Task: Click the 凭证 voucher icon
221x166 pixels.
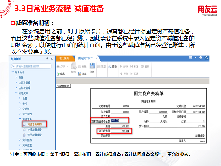Action: tap(99, 66)
